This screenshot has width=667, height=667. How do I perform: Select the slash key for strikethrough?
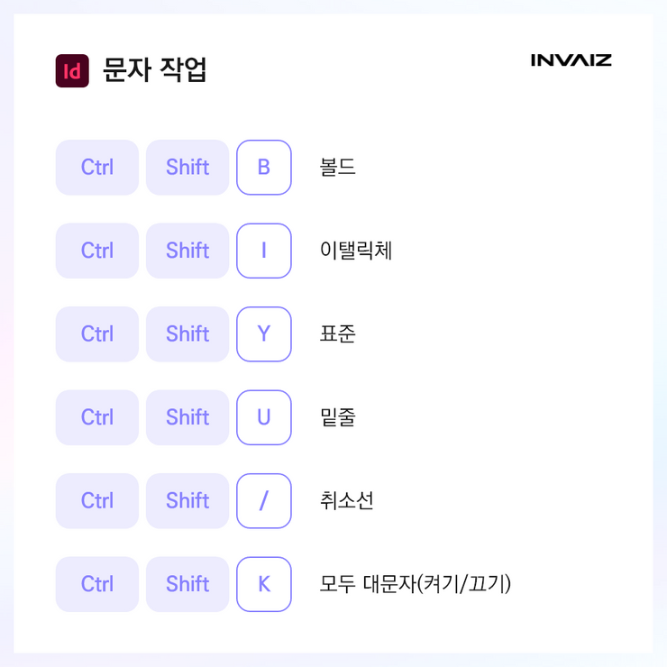pos(264,500)
